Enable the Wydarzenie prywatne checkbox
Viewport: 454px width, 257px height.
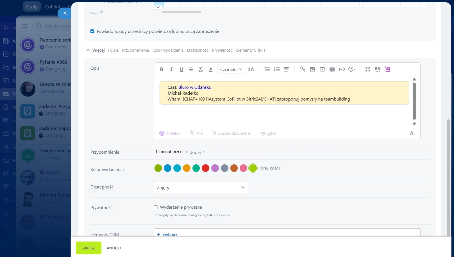[156, 207]
